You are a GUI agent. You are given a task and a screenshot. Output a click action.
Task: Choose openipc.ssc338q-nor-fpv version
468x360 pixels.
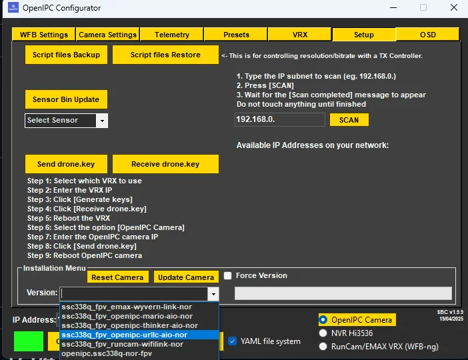pos(139,353)
